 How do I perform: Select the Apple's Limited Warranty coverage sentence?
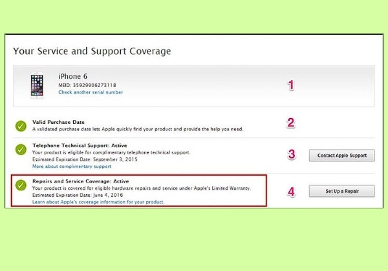pos(142,188)
